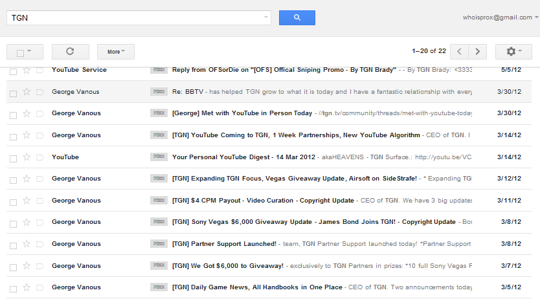Star the Expanding TGN Focus email
The height and width of the screenshot is (299, 540).
coord(27,179)
